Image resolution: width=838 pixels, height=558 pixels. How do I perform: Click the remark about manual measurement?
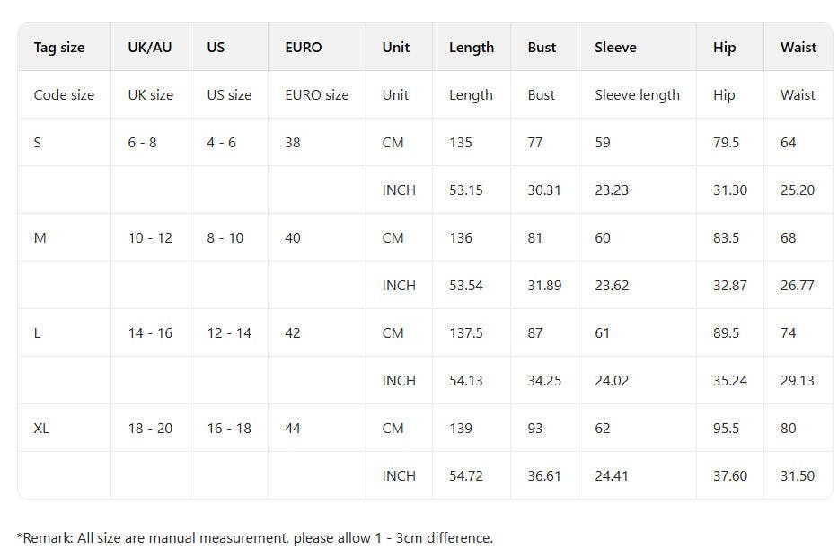click(x=255, y=538)
